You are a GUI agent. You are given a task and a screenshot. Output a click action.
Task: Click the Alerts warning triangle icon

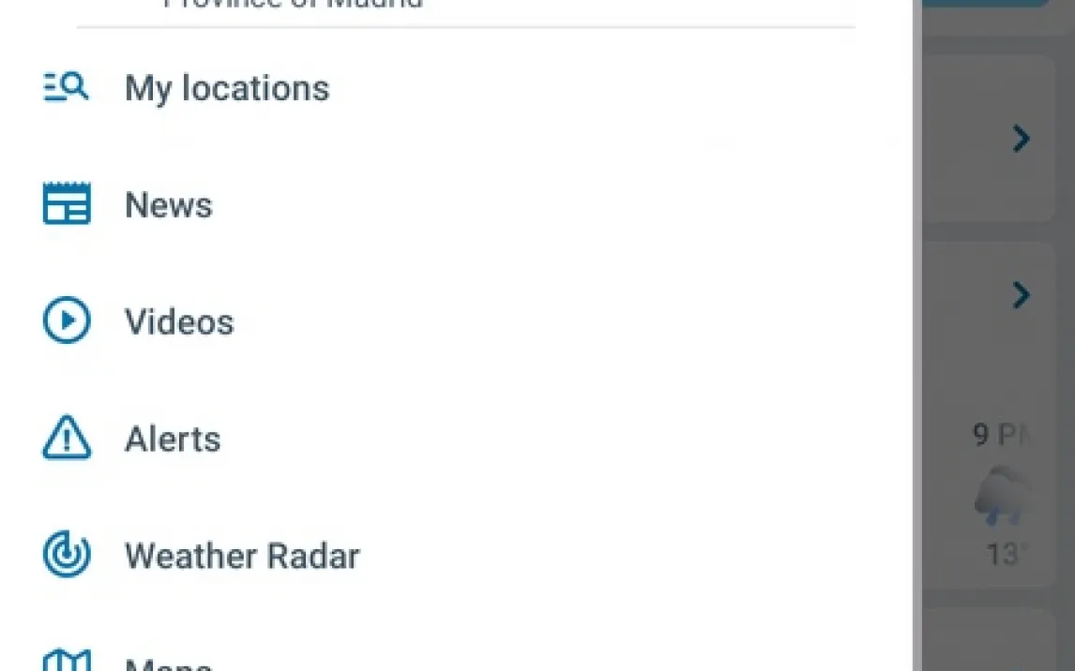67,439
